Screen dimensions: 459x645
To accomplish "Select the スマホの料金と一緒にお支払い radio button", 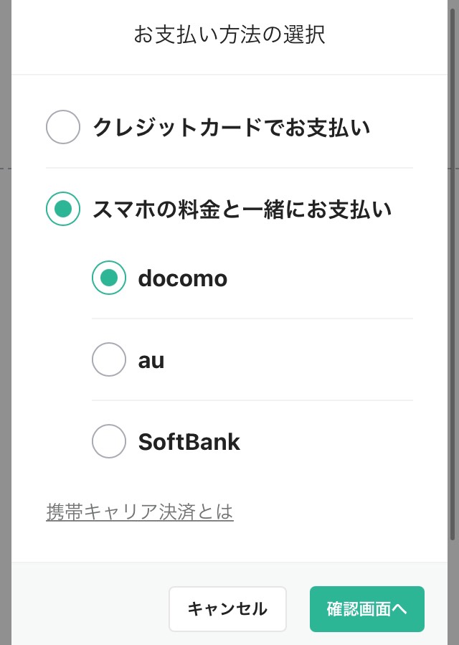I will (63, 209).
